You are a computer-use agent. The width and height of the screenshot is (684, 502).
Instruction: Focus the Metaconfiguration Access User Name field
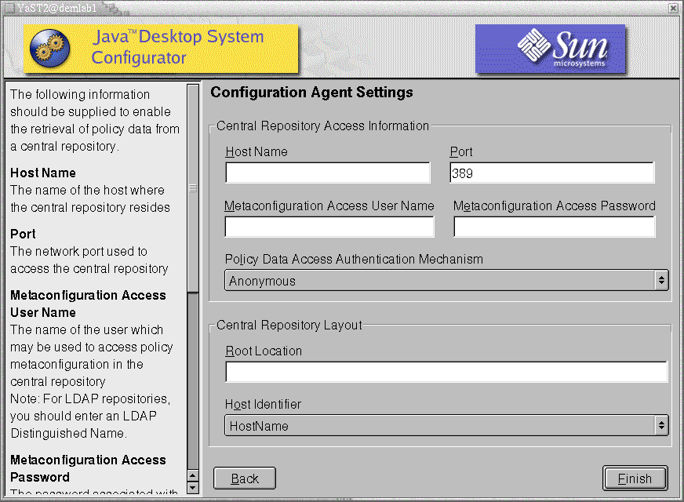(x=329, y=227)
